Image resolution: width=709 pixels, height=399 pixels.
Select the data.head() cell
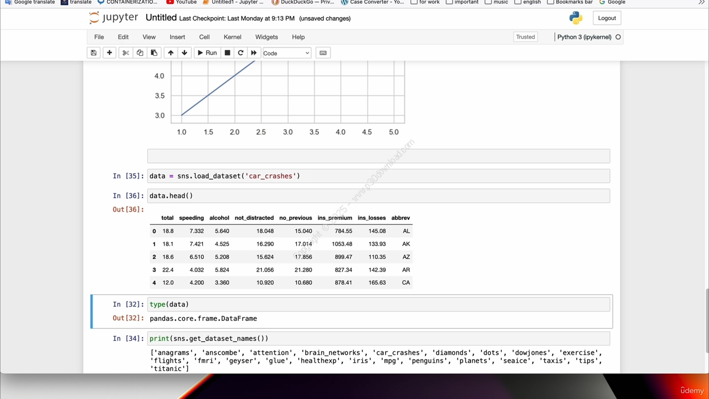click(378, 196)
